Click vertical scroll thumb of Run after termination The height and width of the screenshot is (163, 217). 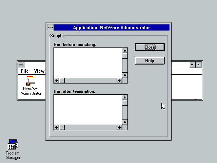pos(125,103)
